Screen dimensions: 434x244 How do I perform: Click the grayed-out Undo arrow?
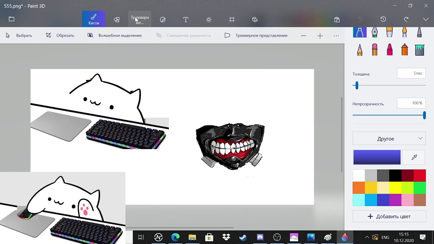(x=360, y=19)
